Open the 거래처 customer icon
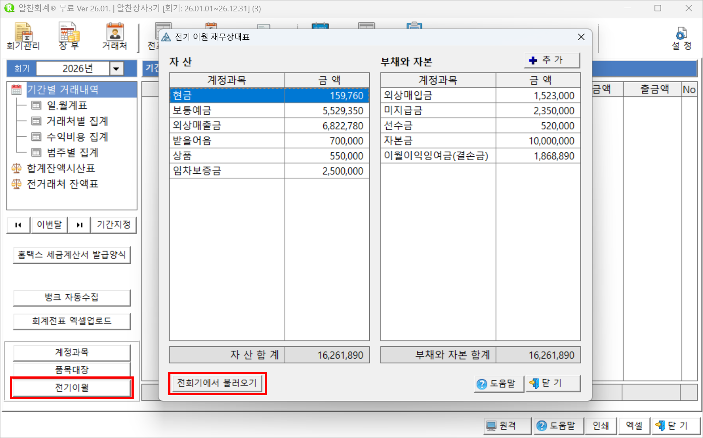The height and width of the screenshot is (438, 703). point(114,37)
